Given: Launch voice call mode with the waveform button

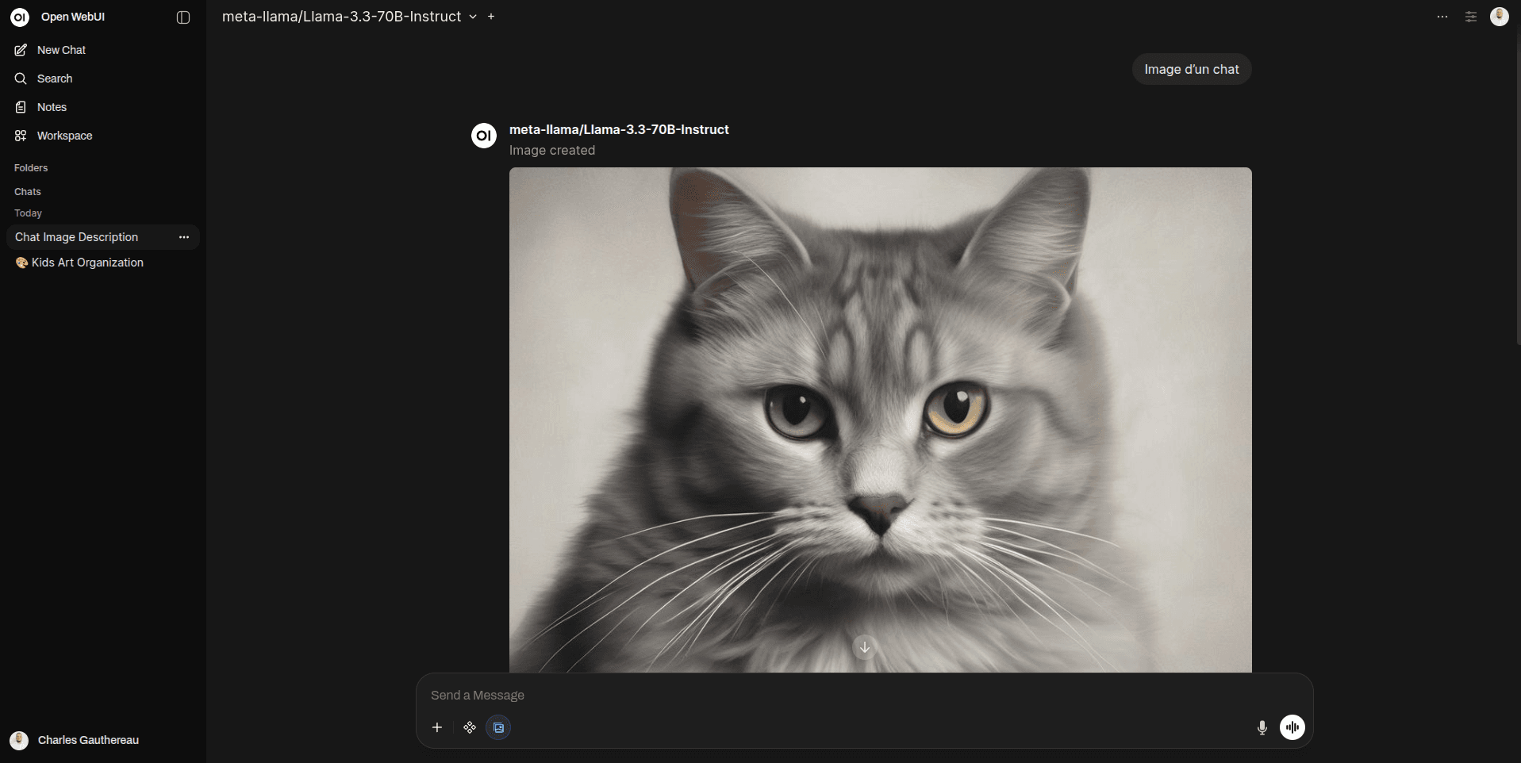Looking at the screenshot, I should (x=1292, y=727).
